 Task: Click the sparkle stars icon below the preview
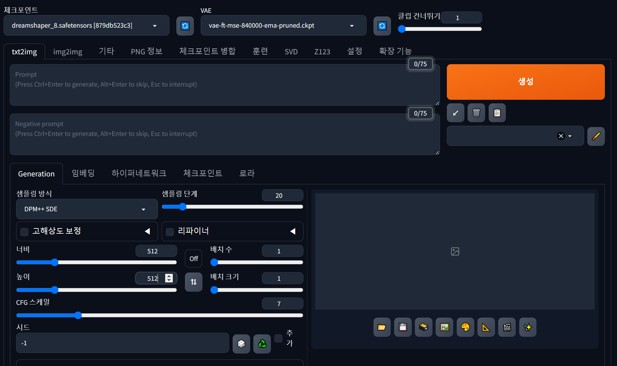[527, 327]
